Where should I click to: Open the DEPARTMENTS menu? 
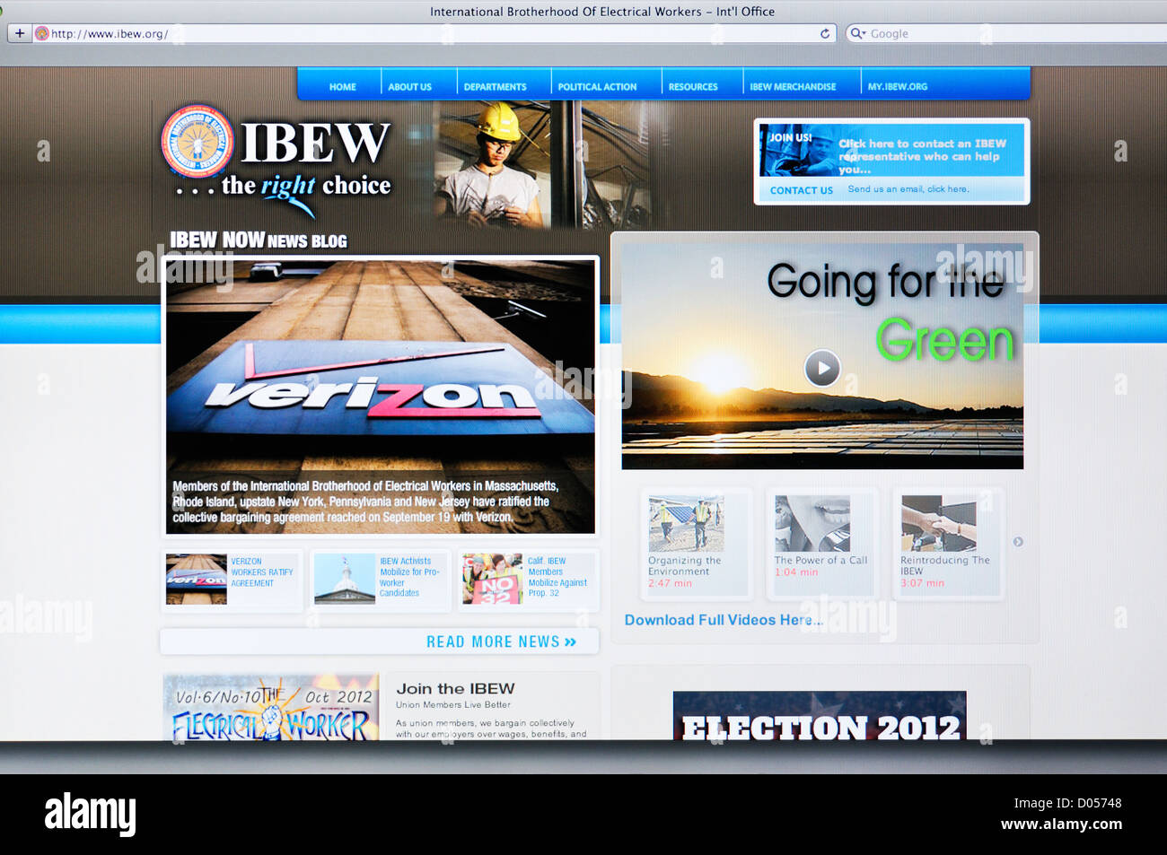click(x=495, y=87)
